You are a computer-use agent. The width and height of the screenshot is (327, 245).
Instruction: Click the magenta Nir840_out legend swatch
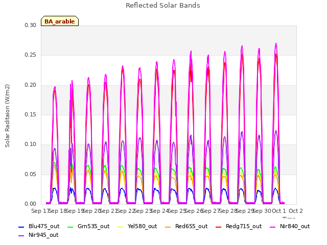point(273,227)
